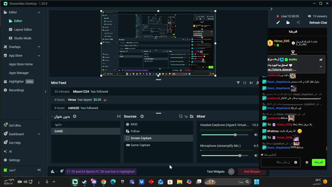Image resolution: width=332 pixels, height=187 pixels.
Task: Mute Mini Feed event sounds
Action: pos(257,83)
